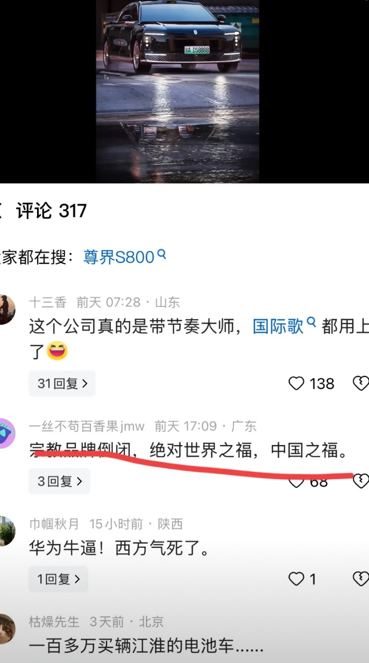This screenshot has height=663, width=369.
Task: Open the username 十三香
Action: pyautogui.click(x=48, y=302)
